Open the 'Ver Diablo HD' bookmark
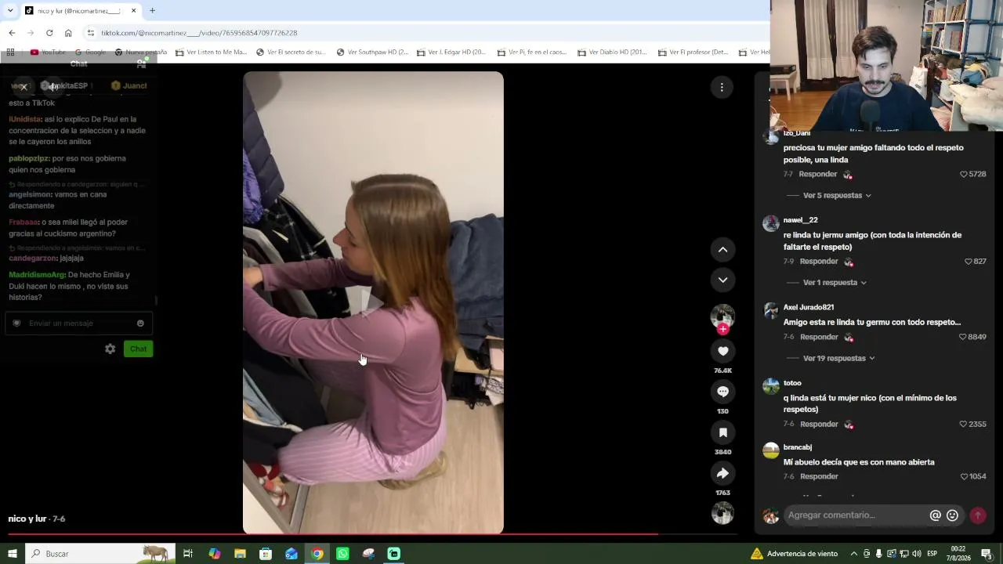The image size is (1003, 564). (x=613, y=52)
